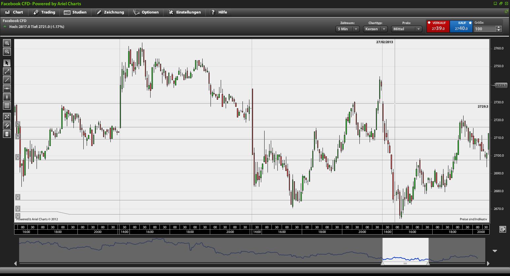Open the Hilfe menu

tap(219, 12)
